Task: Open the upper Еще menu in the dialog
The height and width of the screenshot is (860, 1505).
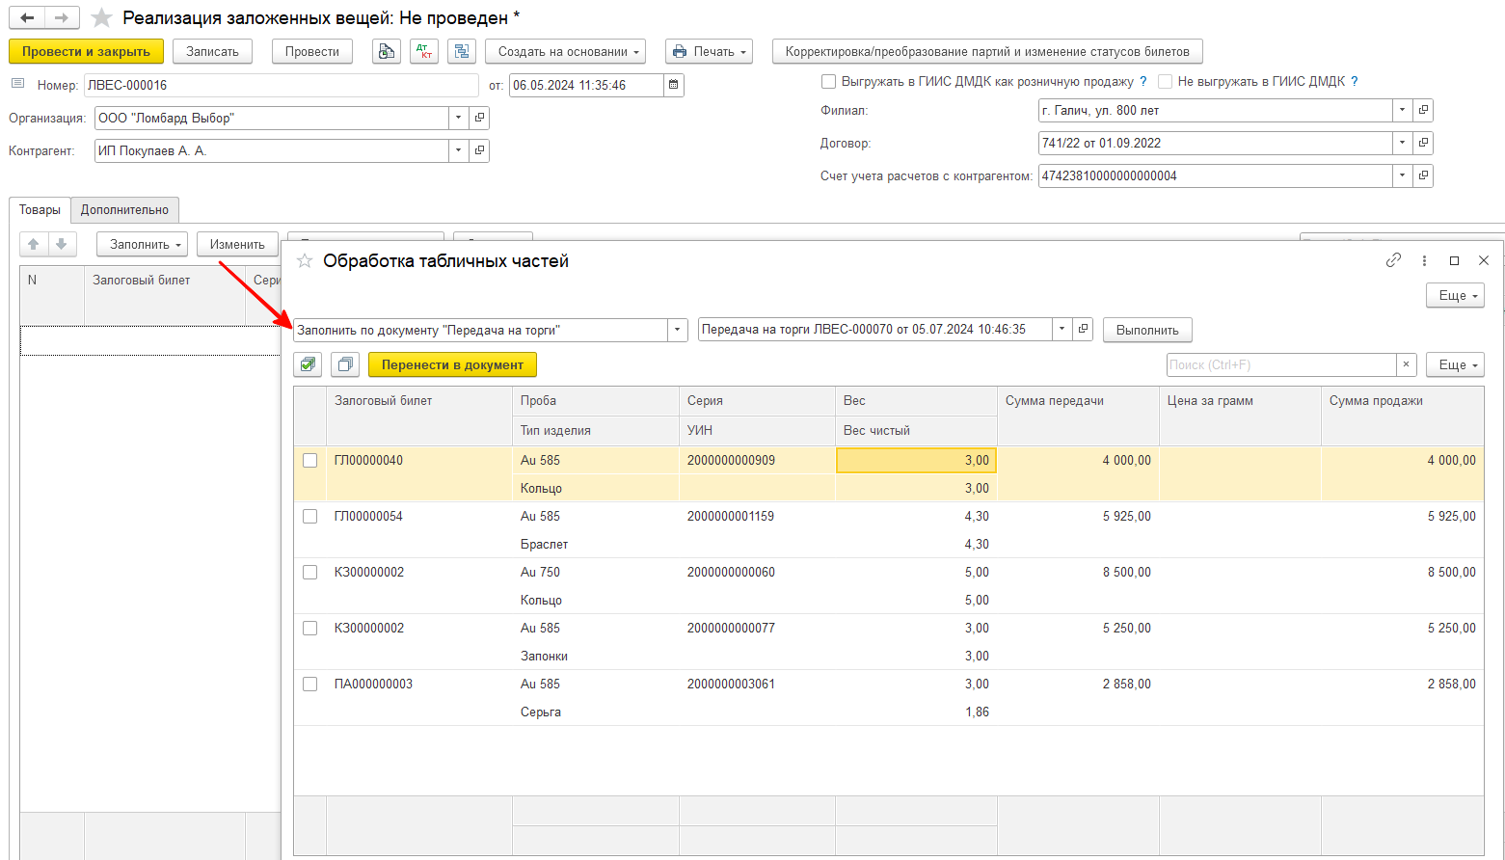Action: (1455, 295)
